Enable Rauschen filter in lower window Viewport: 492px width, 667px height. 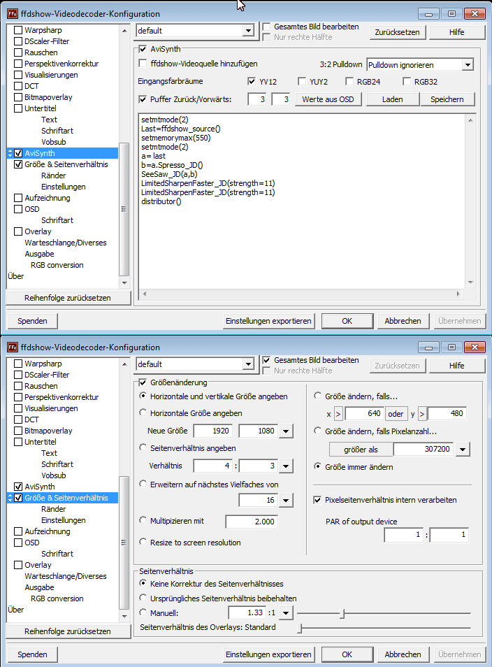[18, 386]
